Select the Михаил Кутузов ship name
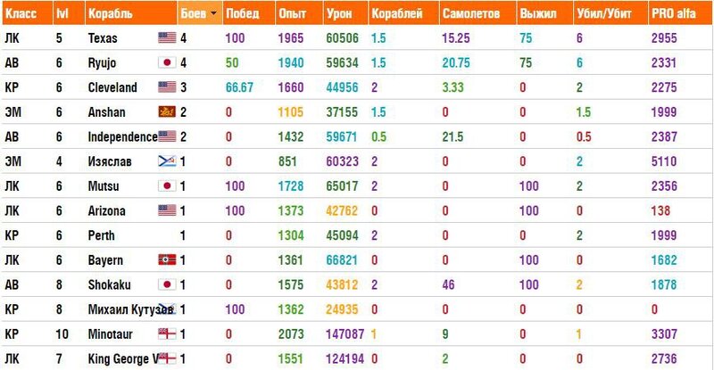This screenshot has width=714, height=370. click(x=130, y=309)
